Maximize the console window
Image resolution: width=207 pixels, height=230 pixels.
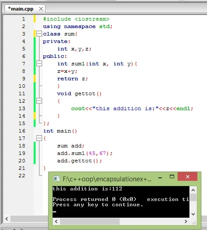pos(172,177)
